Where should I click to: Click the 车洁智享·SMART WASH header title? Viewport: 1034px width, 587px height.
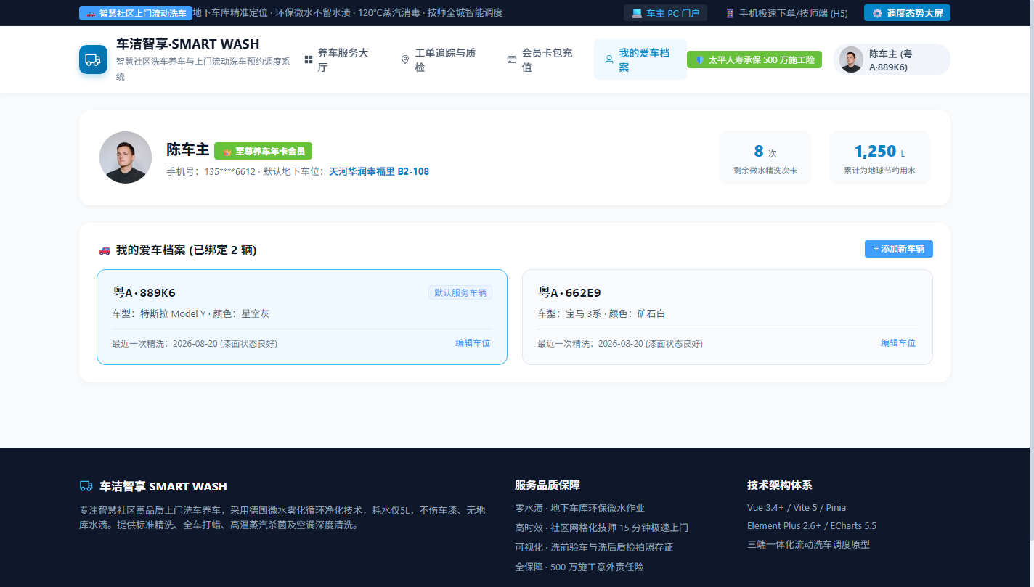[187, 44]
